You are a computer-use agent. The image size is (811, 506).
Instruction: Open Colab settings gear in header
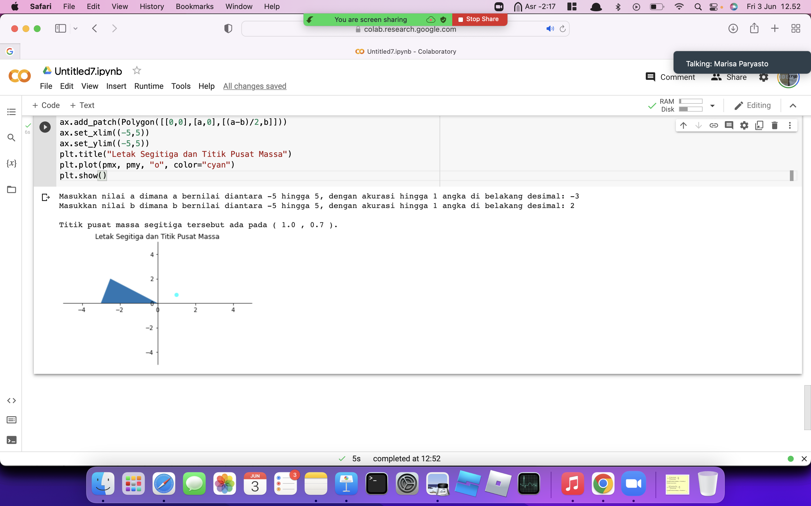[x=763, y=77]
